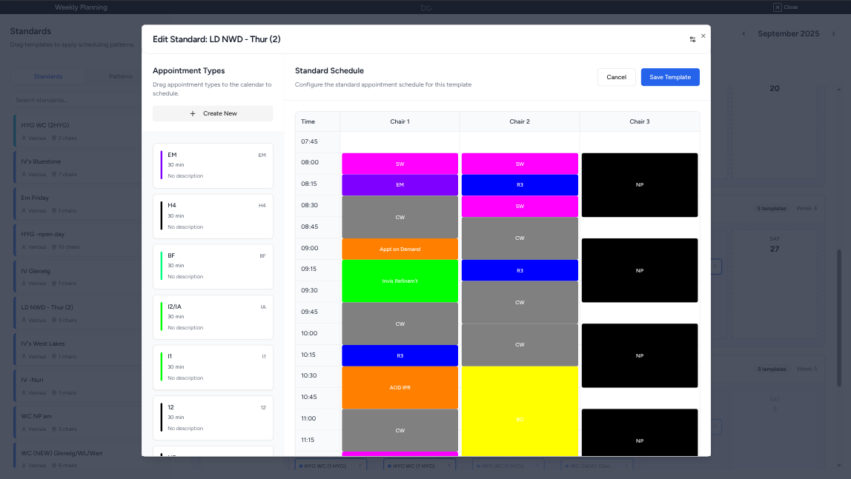851x479 pixels.
Task: Select the magenta SW block in Chair 1
Action: pos(400,163)
